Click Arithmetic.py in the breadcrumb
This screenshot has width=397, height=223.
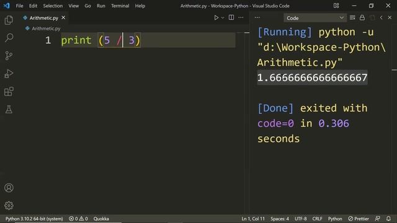point(46,28)
